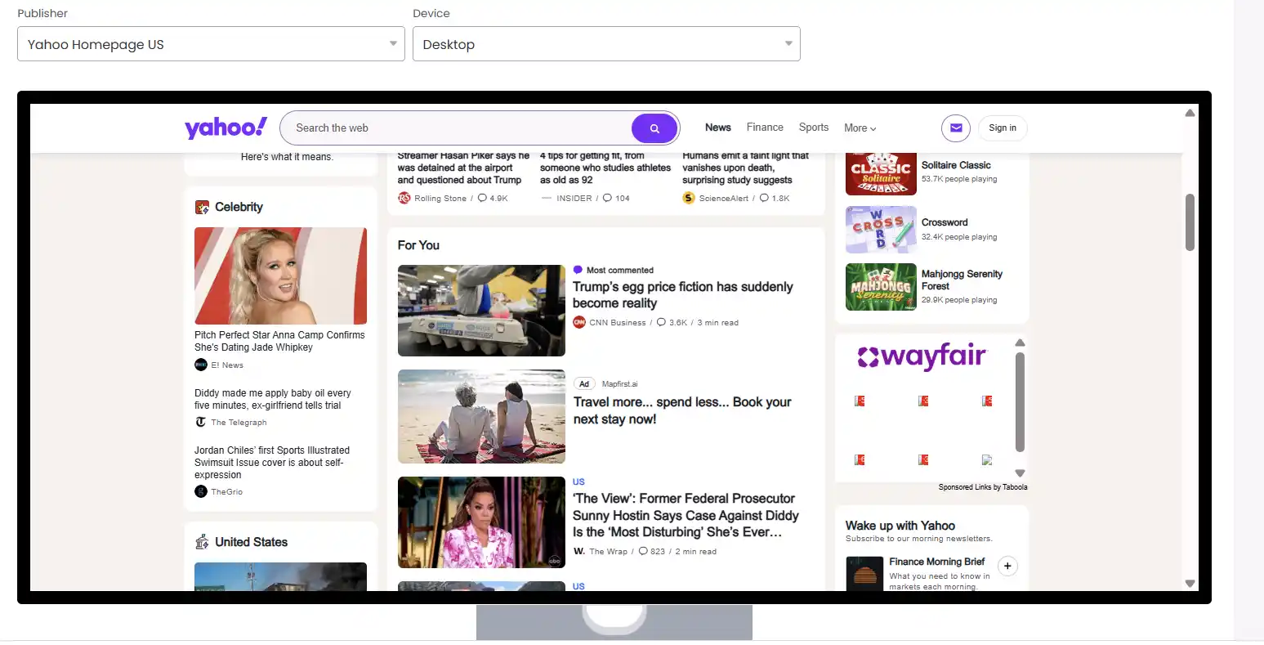Screen dimensions: 1264x645
Task: Click the preview scrollbar up arrow
Action: (x=1190, y=113)
